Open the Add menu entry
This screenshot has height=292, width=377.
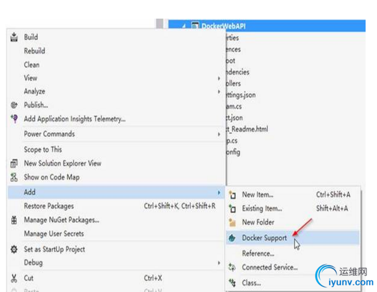click(x=116, y=192)
